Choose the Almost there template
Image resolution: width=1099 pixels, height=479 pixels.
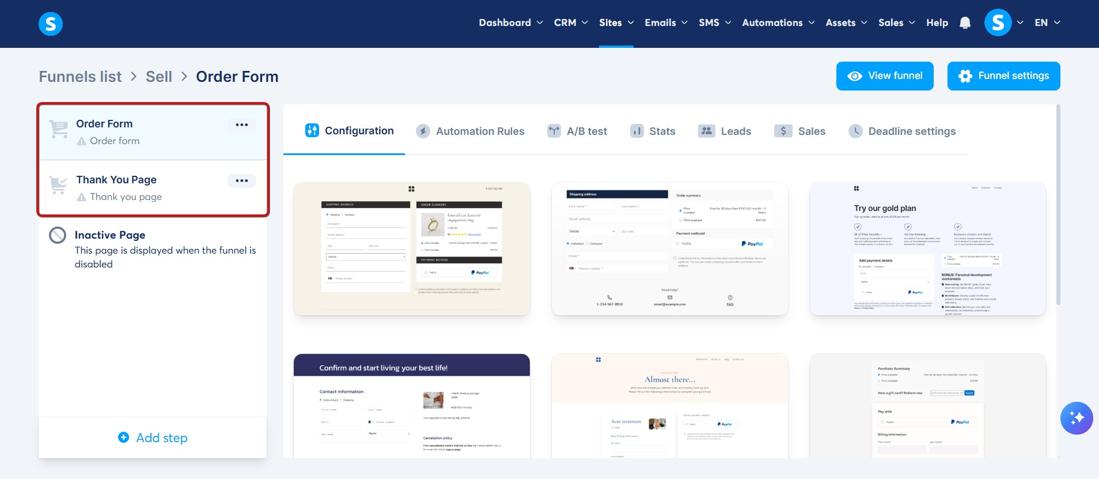(x=670, y=406)
